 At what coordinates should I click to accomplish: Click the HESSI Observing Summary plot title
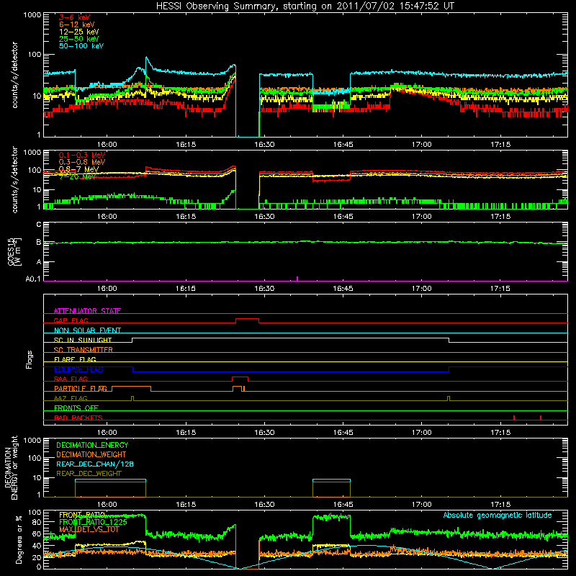click(305, 6)
